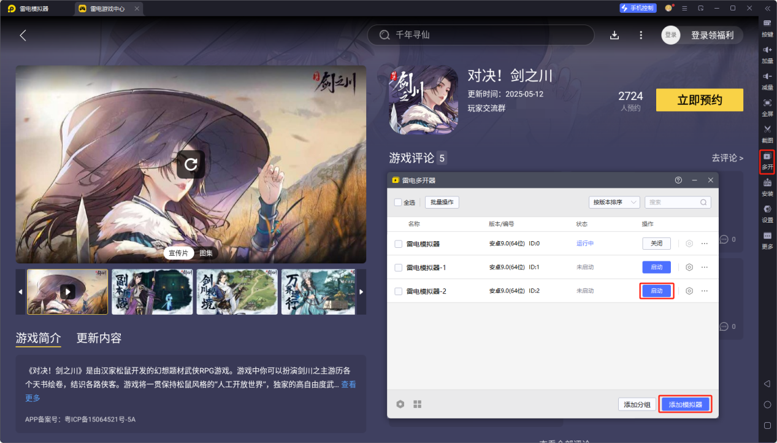
Task: Open settings gear for 雷电模拟器-1 row
Action: [689, 268]
